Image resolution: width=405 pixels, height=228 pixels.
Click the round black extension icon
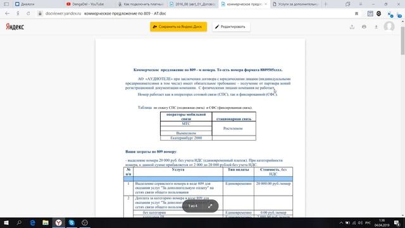(x=378, y=13)
